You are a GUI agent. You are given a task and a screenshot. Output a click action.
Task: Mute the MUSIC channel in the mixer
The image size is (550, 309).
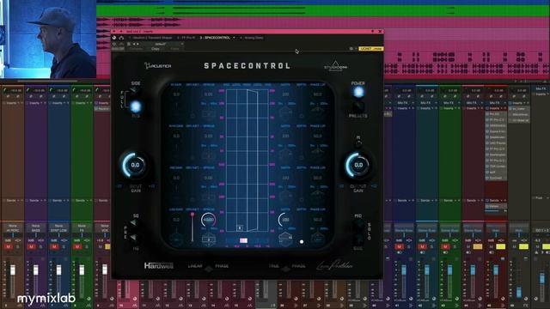pyautogui.click(x=9, y=246)
